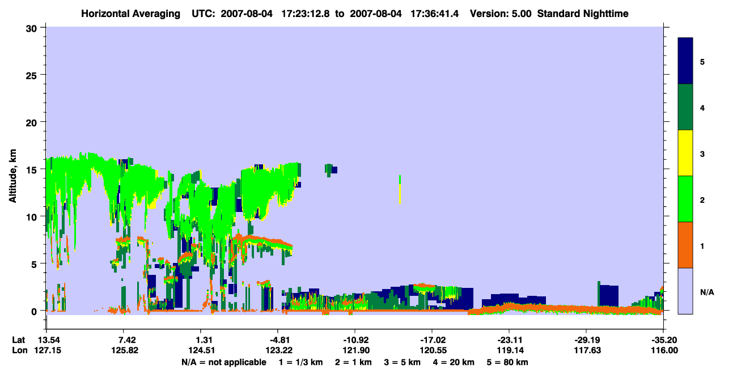Click the dark blue colorbar segment labeled 5

coord(685,61)
